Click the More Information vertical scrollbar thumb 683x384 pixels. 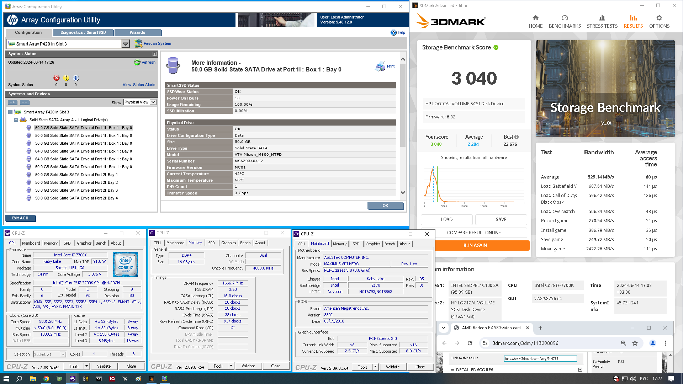tap(403, 105)
